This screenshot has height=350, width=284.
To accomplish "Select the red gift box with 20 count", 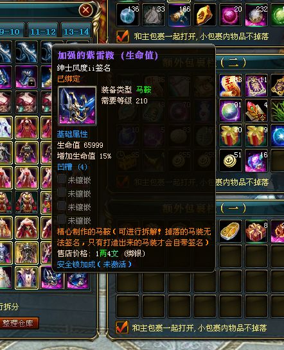I will 230,136.
